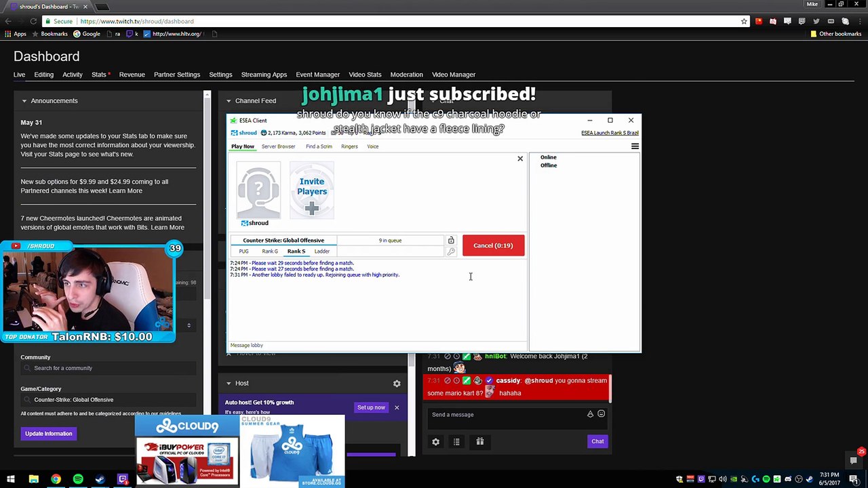Click the Game/Category field showing Counter-Strike
This screenshot has height=488, width=868.
(x=108, y=400)
